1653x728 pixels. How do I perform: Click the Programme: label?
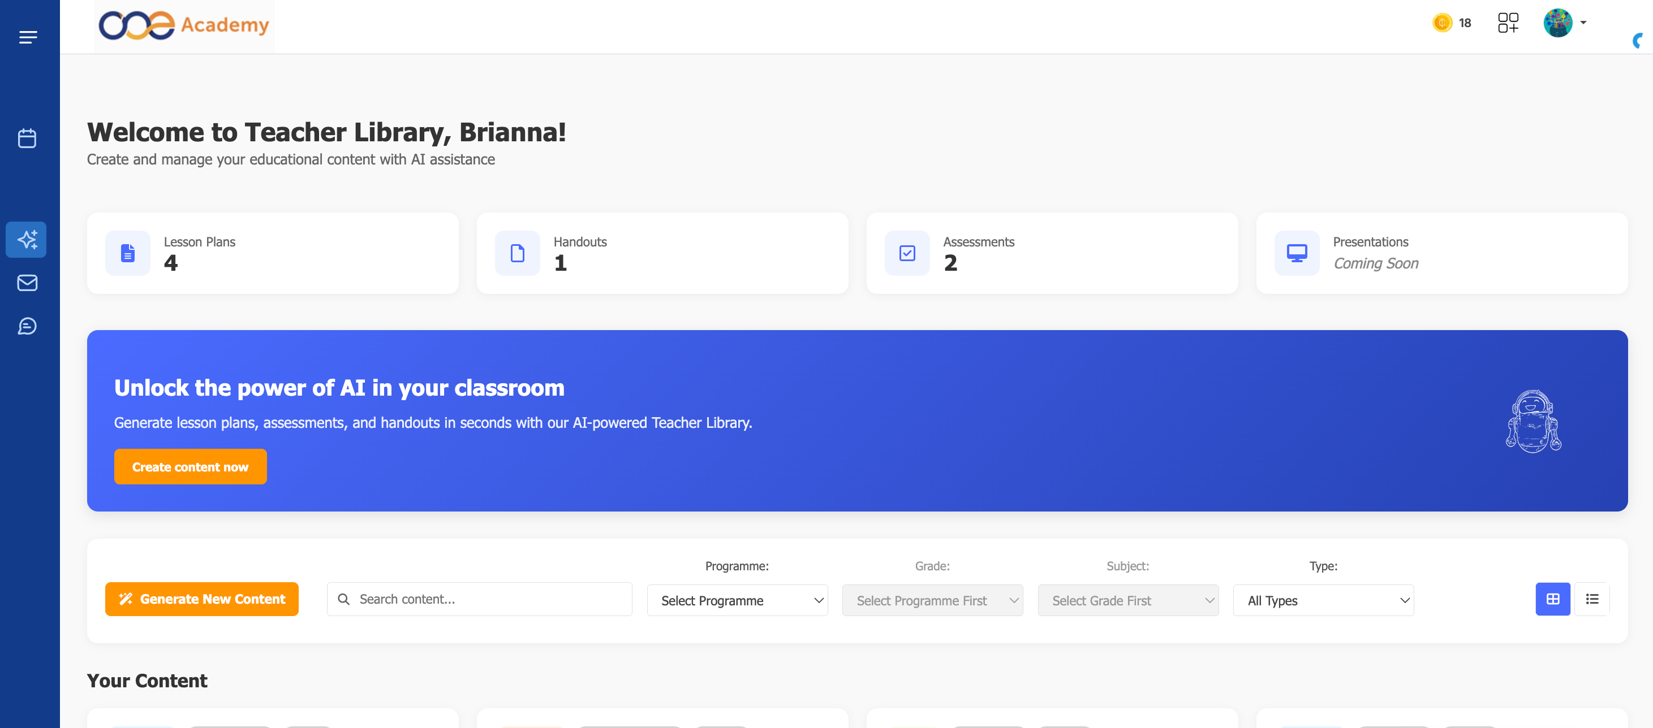[x=737, y=566]
